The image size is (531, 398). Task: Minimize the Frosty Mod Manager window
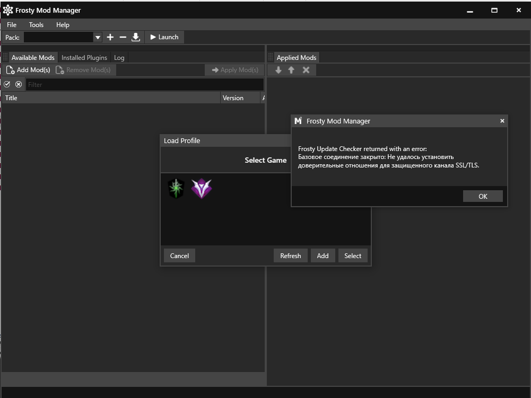coord(469,11)
